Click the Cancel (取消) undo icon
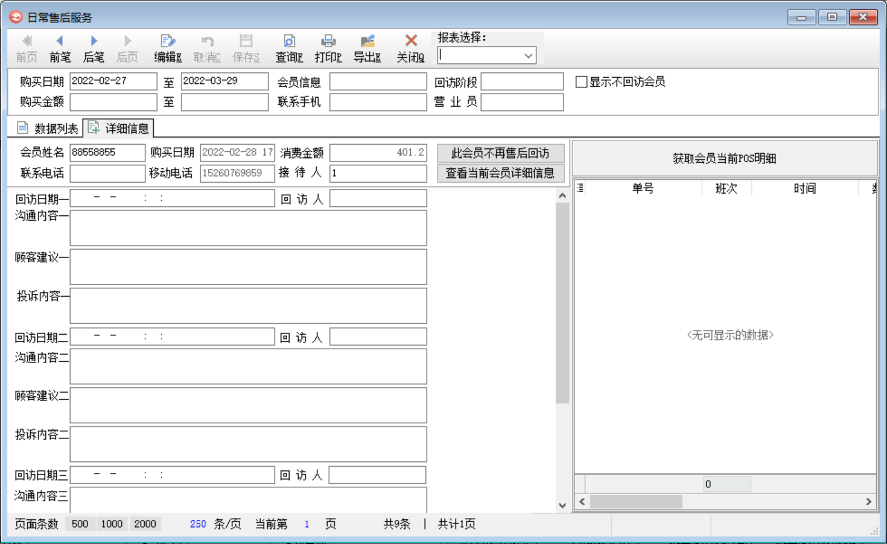Image resolution: width=887 pixels, height=544 pixels. (207, 41)
